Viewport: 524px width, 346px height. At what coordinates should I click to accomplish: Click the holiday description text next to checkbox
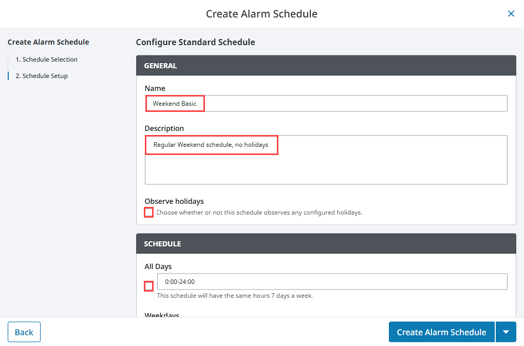259,213
